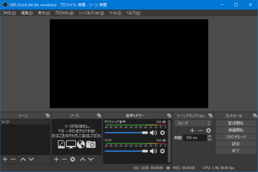Open settings gear for マイク
Screen dimensions: 258x172
(x=162, y=151)
